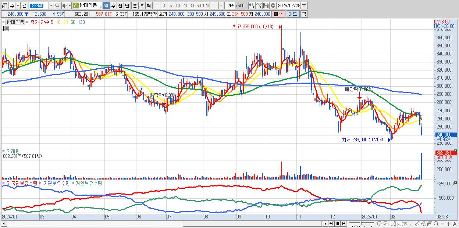Viewport: 459px width, 228px height.
Task: Toggle the 5-day moving average legend
Action: pos(52,22)
